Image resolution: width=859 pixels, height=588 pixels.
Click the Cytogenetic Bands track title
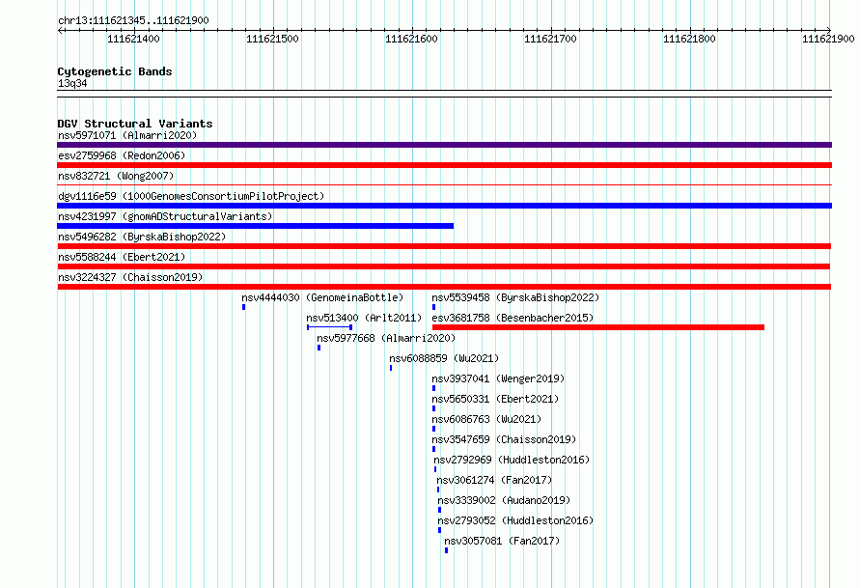(115, 71)
